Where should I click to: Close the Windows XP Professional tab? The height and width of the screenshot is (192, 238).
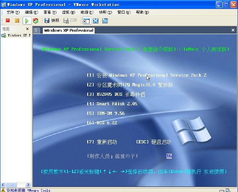[233, 30]
